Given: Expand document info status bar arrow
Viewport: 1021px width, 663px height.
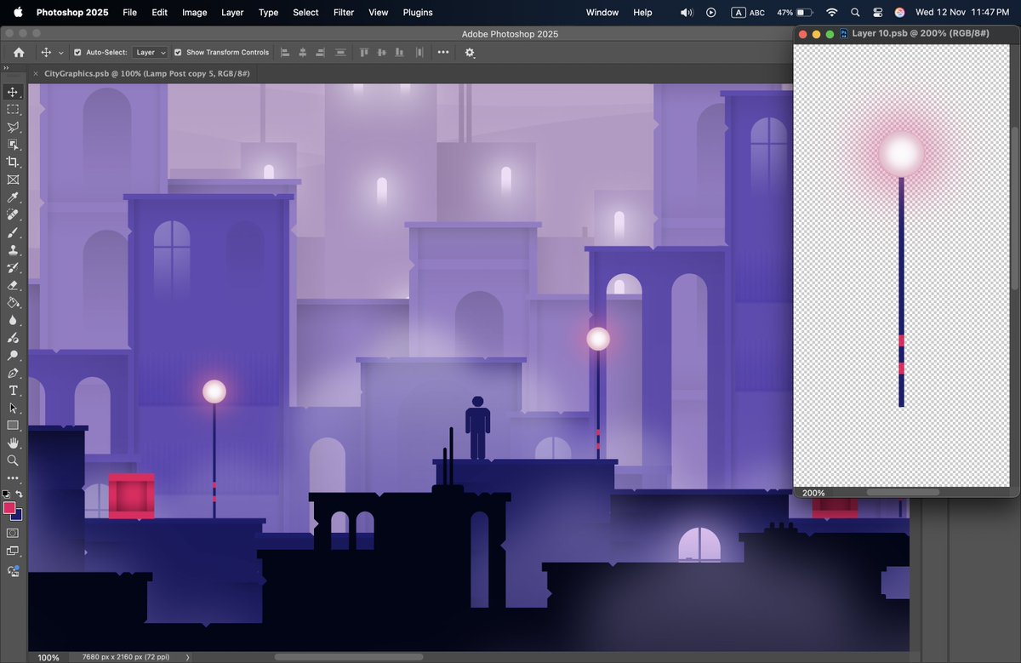Looking at the screenshot, I should tap(187, 657).
